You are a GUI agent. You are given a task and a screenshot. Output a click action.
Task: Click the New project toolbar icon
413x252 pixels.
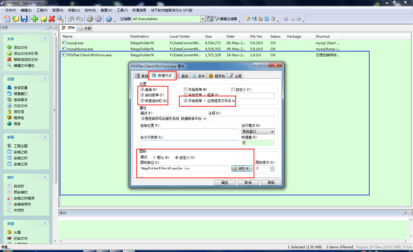pyautogui.click(x=7, y=19)
